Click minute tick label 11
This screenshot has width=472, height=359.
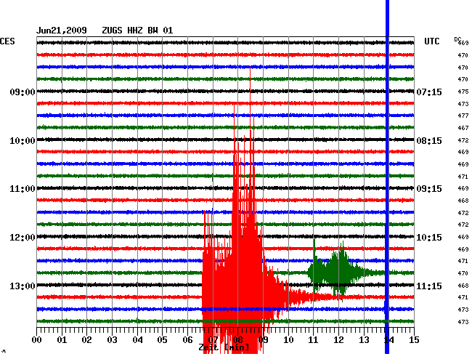pos(313,340)
